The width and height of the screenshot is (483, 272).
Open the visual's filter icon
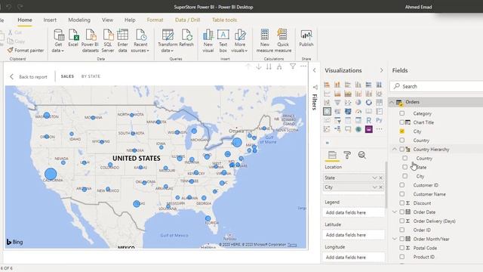tap(293, 66)
